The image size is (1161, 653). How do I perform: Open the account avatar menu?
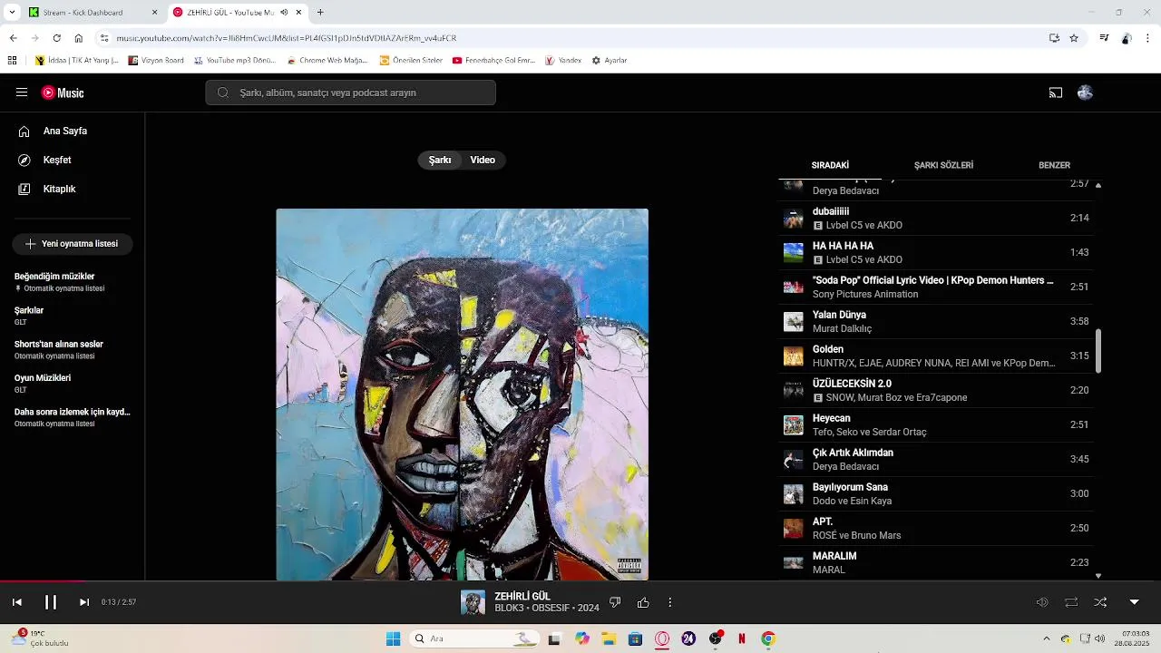point(1085,93)
